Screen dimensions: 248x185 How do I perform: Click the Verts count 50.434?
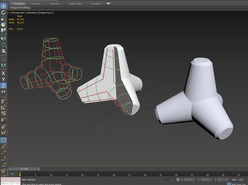pyautogui.click(x=20, y=23)
